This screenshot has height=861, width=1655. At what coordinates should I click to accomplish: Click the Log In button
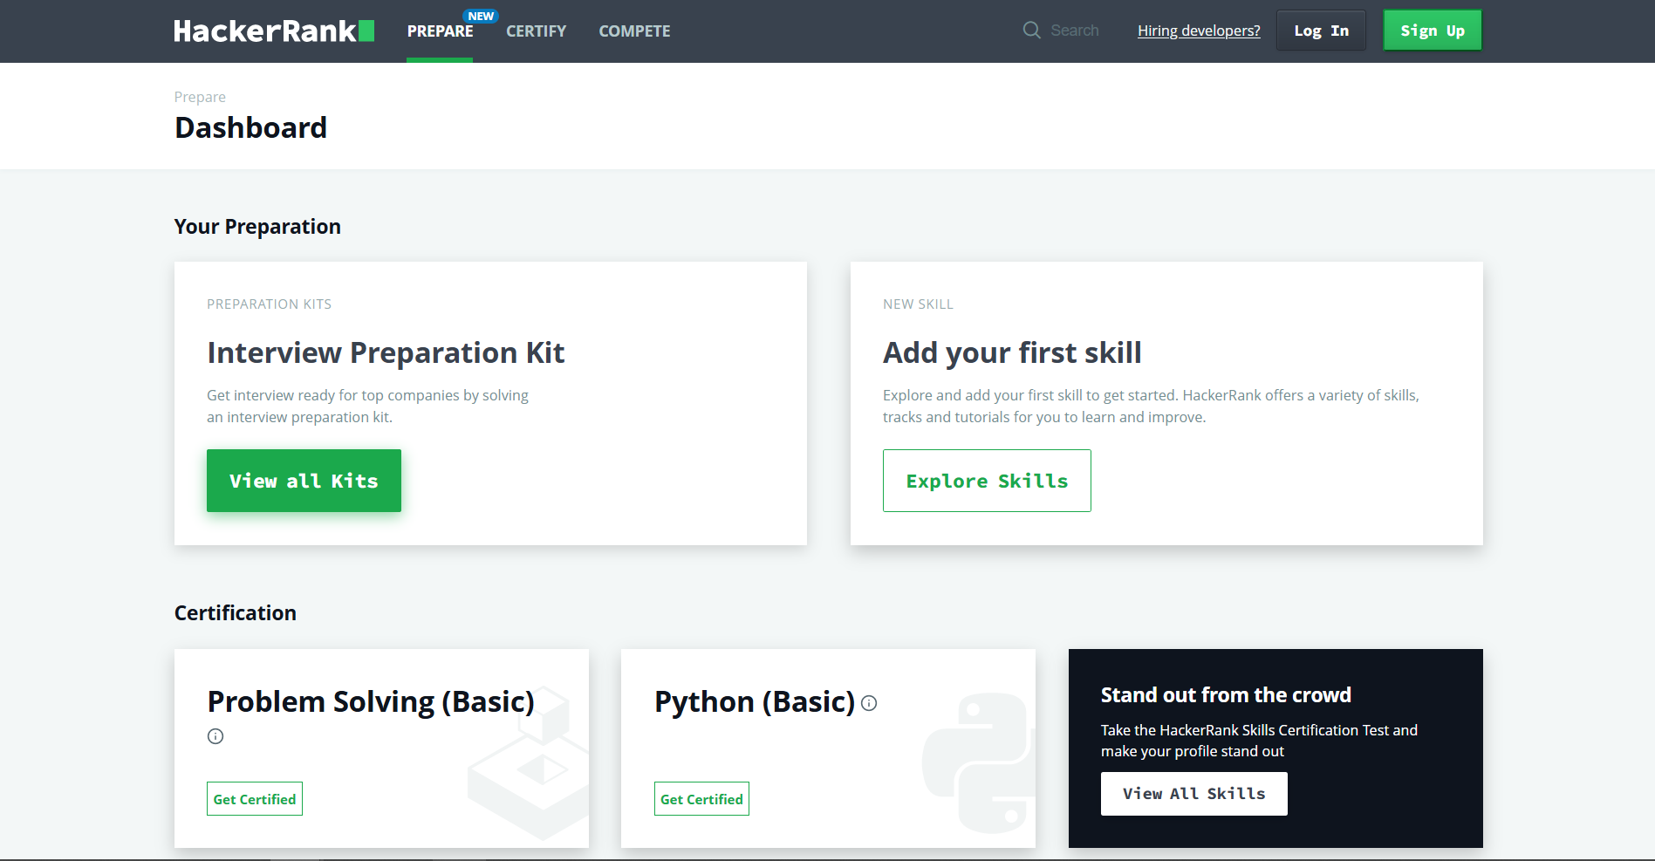click(x=1320, y=30)
